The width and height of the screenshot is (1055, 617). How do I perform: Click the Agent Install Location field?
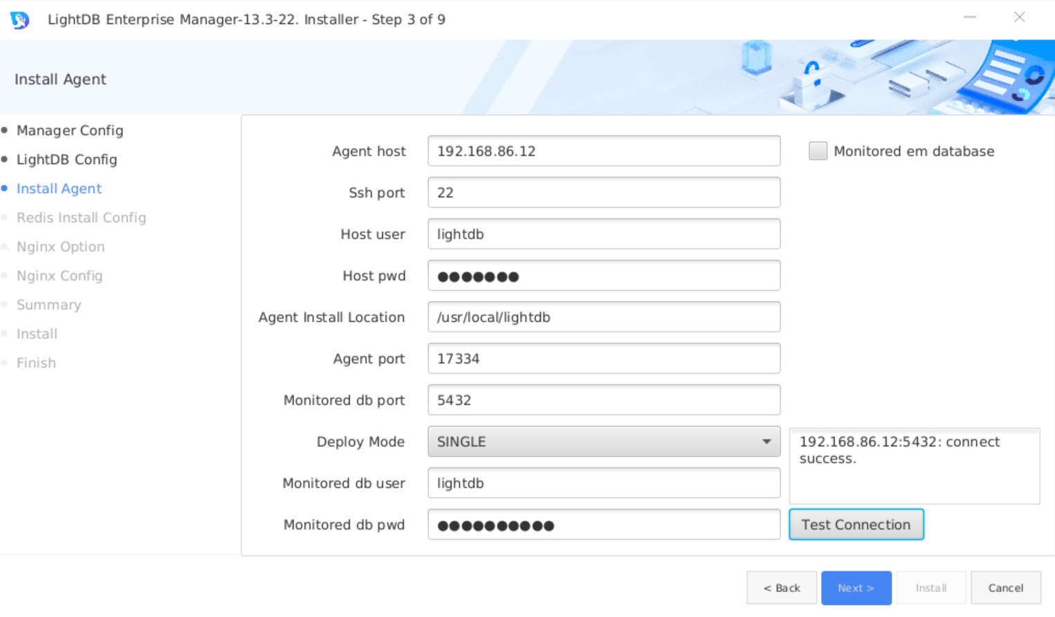click(x=604, y=317)
